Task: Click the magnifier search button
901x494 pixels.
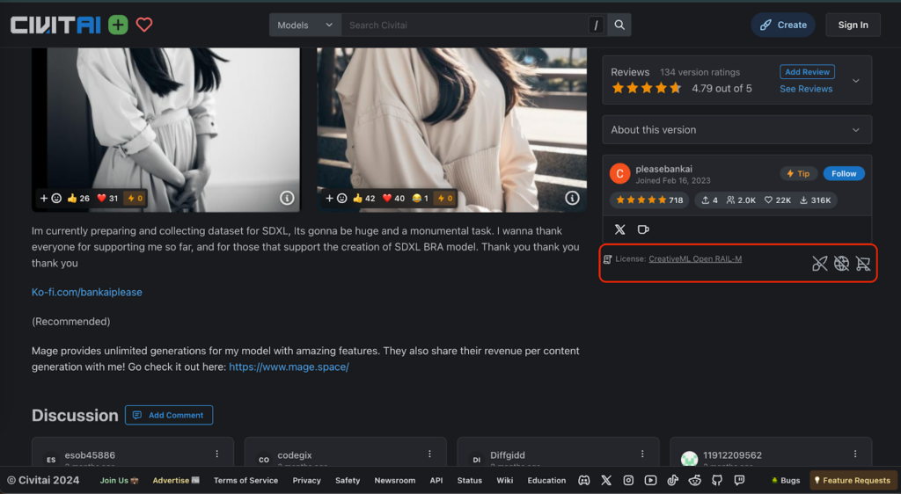Action: pos(619,25)
